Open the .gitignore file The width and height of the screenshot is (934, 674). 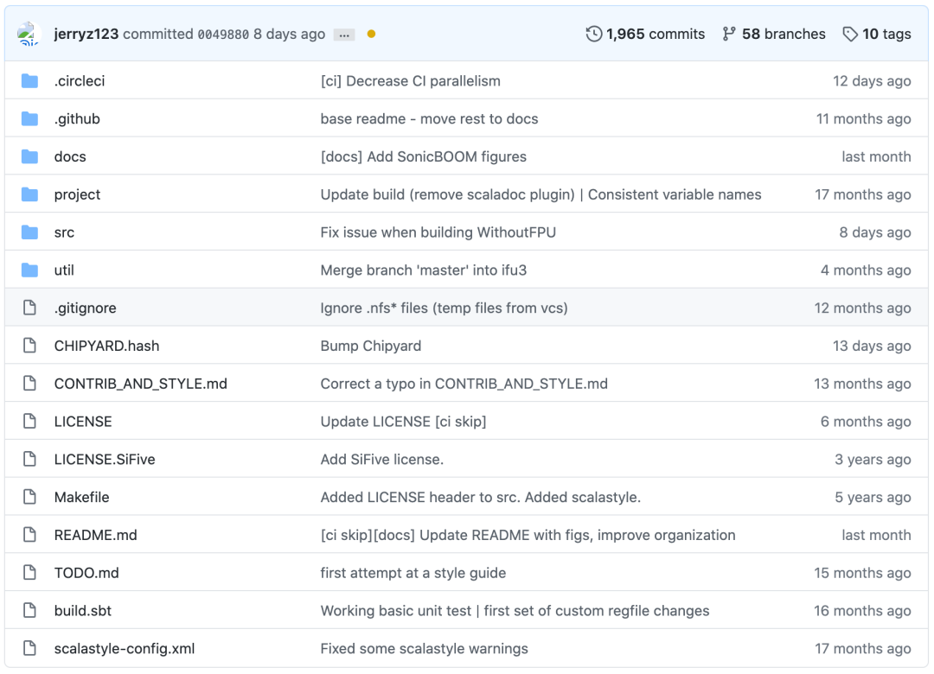pos(85,308)
